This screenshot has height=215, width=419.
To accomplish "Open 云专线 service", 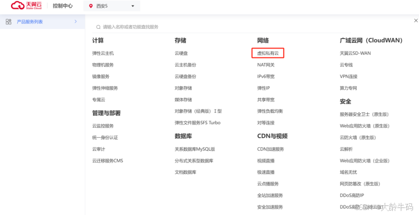I will click(x=346, y=65).
